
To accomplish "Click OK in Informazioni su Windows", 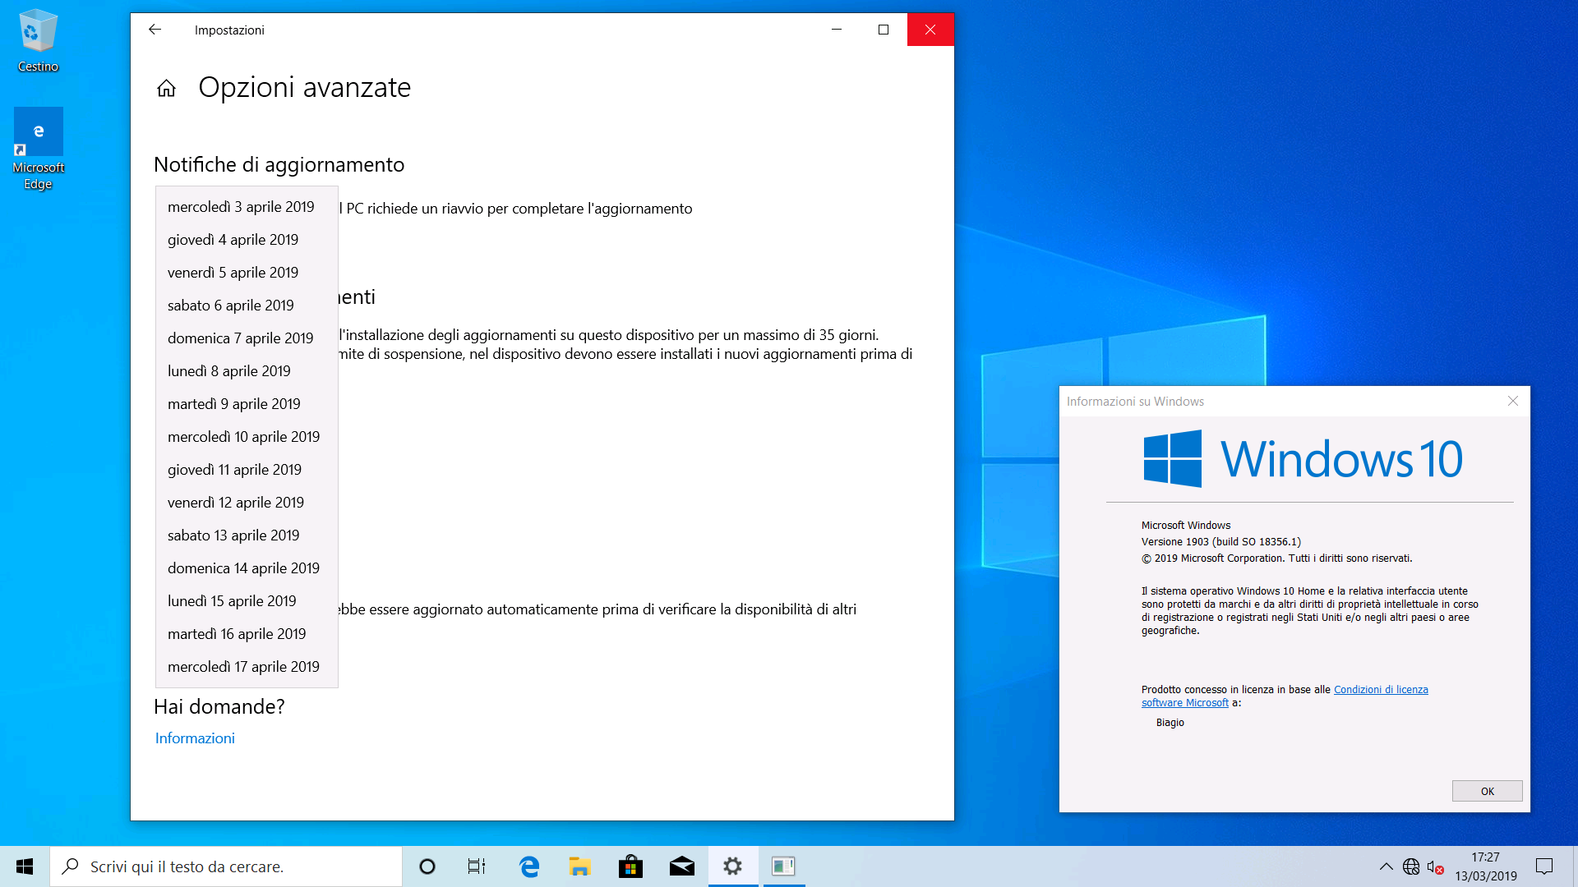I will 1487,791.
